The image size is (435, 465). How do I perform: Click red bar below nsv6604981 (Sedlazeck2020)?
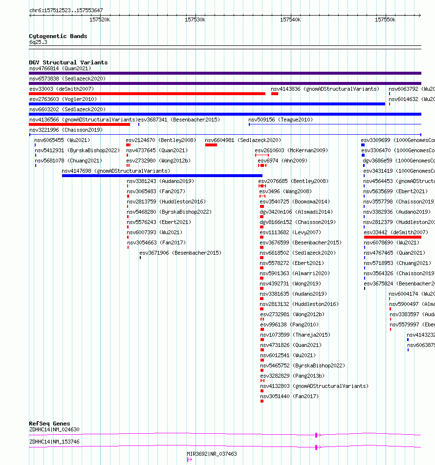tap(211, 145)
